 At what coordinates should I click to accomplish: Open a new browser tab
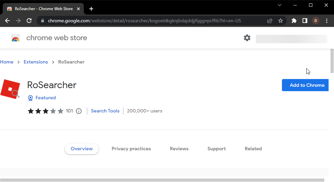(x=91, y=9)
